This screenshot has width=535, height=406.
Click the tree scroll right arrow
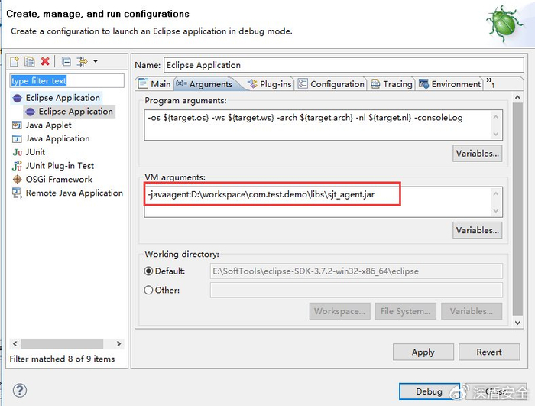(118, 343)
